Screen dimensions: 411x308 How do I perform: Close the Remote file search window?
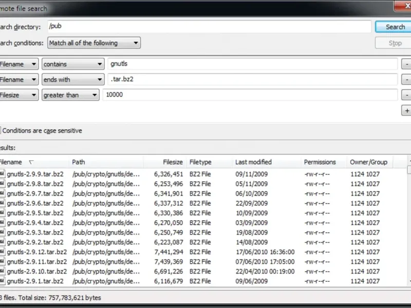click(x=404, y=6)
